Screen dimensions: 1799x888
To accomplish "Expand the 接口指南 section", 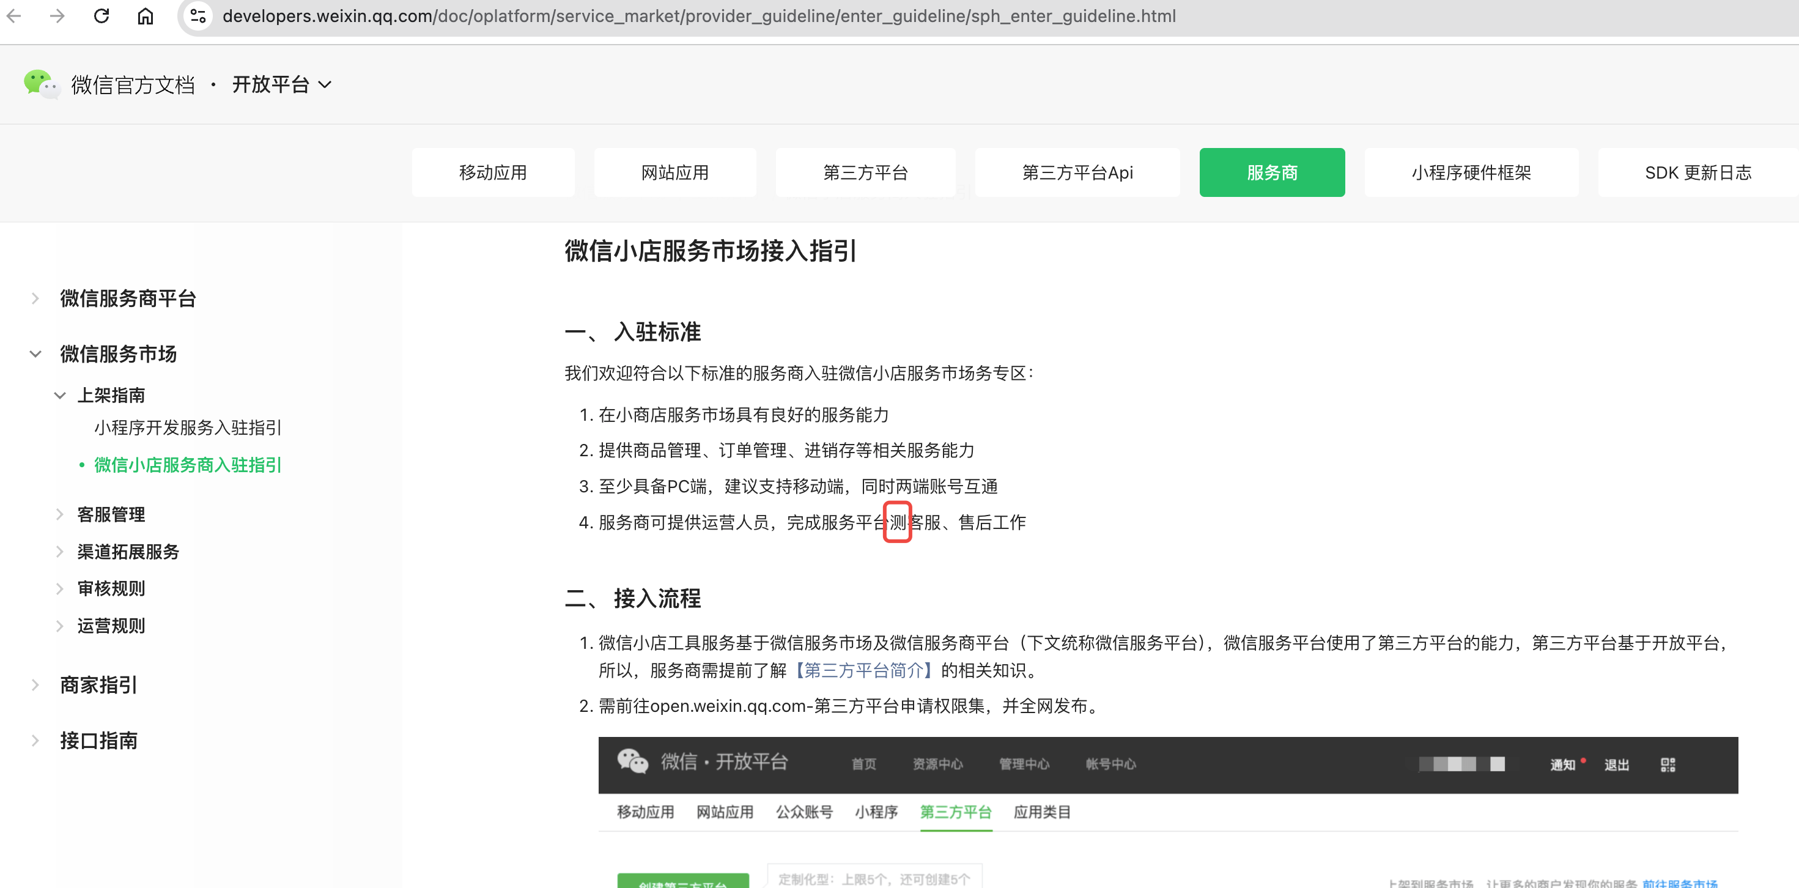I will [98, 740].
